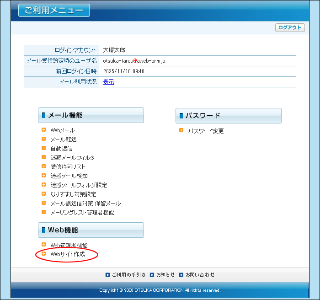Open the Web管理者機能 link

69,246
